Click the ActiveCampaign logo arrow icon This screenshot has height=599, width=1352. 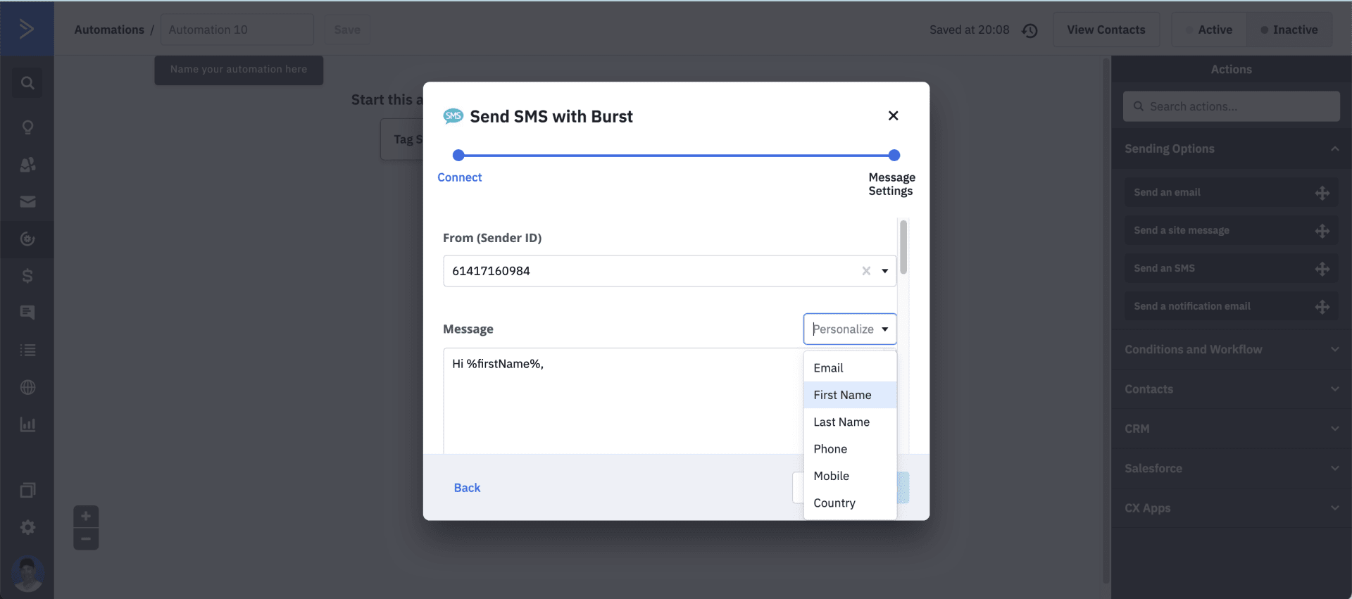click(x=27, y=29)
